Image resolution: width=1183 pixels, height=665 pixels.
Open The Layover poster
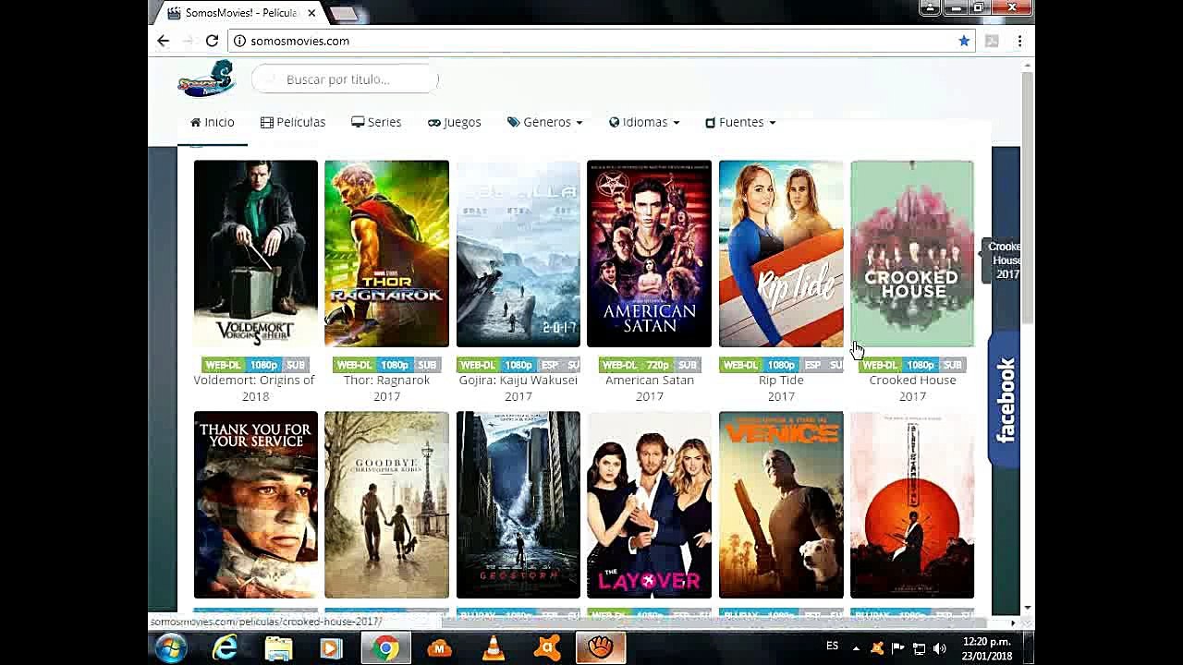point(650,505)
